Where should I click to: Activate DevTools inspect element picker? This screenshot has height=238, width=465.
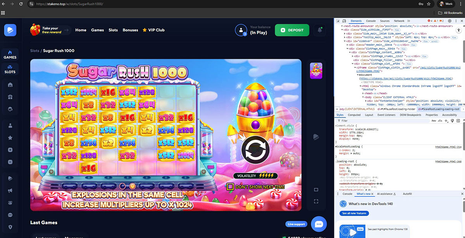pos(338,21)
